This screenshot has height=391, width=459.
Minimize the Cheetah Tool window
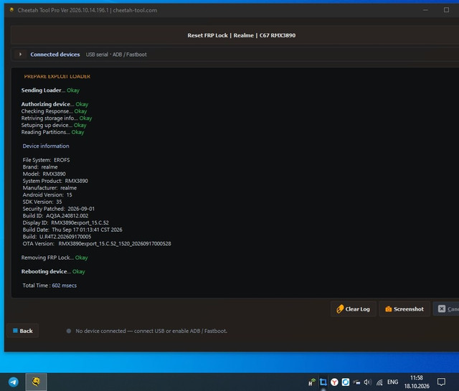(425, 10)
